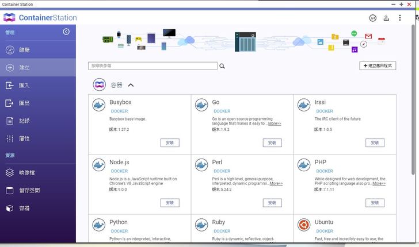Viewport: 419px width, 247px height.
Task: Click 安裝 button for Busybox
Action: [170, 142]
